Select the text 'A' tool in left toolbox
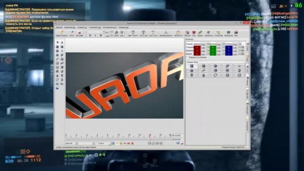This screenshot has height=171, width=304. click(62, 42)
